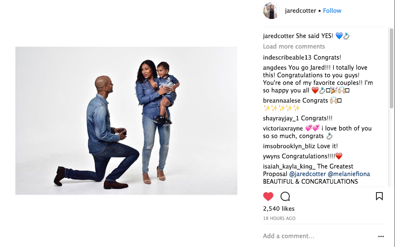View the 2,540 likes list
This screenshot has width=395, height=247.
coord(279,209)
